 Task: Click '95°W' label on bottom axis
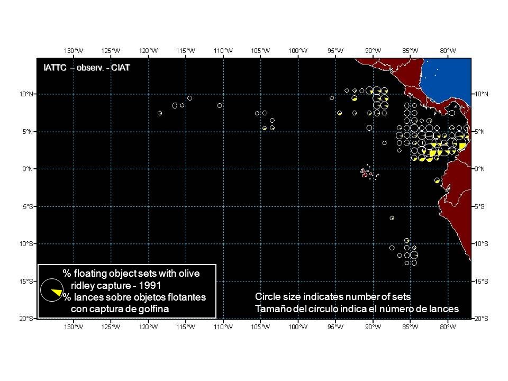click(x=335, y=326)
